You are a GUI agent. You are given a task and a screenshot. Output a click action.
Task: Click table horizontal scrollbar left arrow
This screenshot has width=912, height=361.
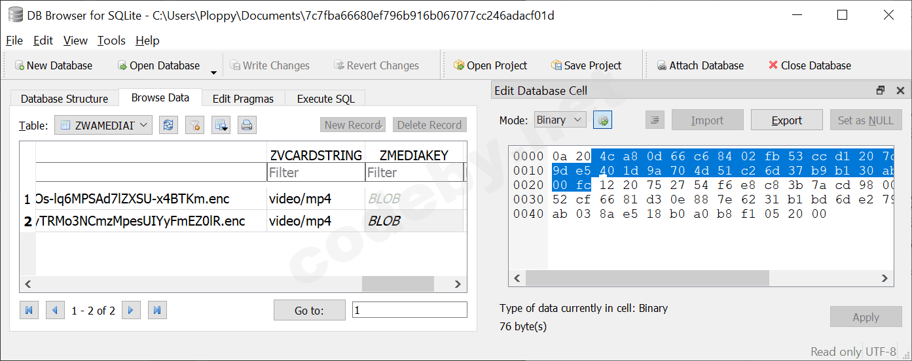point(27,284)
